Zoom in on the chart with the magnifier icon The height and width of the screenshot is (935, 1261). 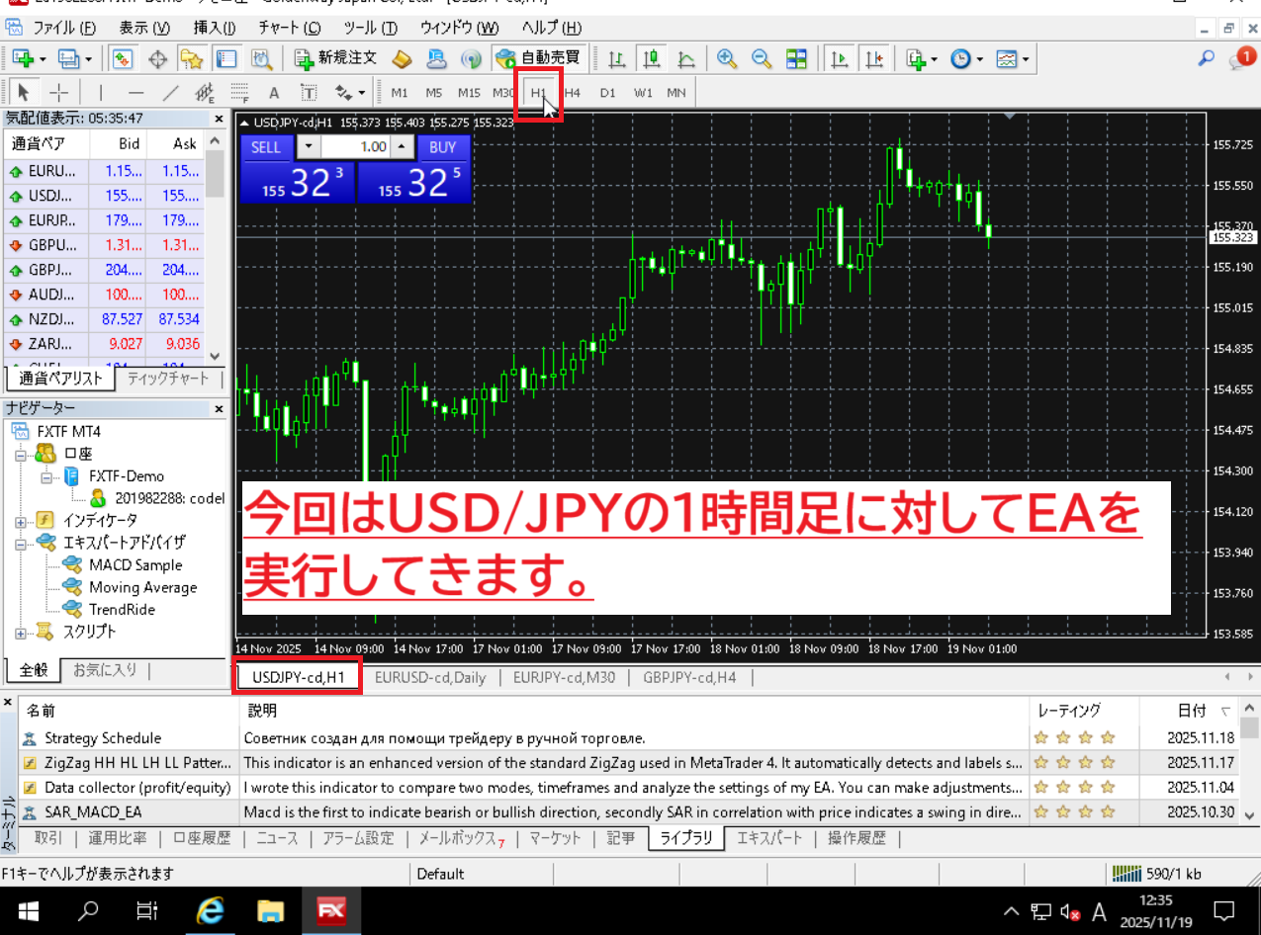click(728, 59)
